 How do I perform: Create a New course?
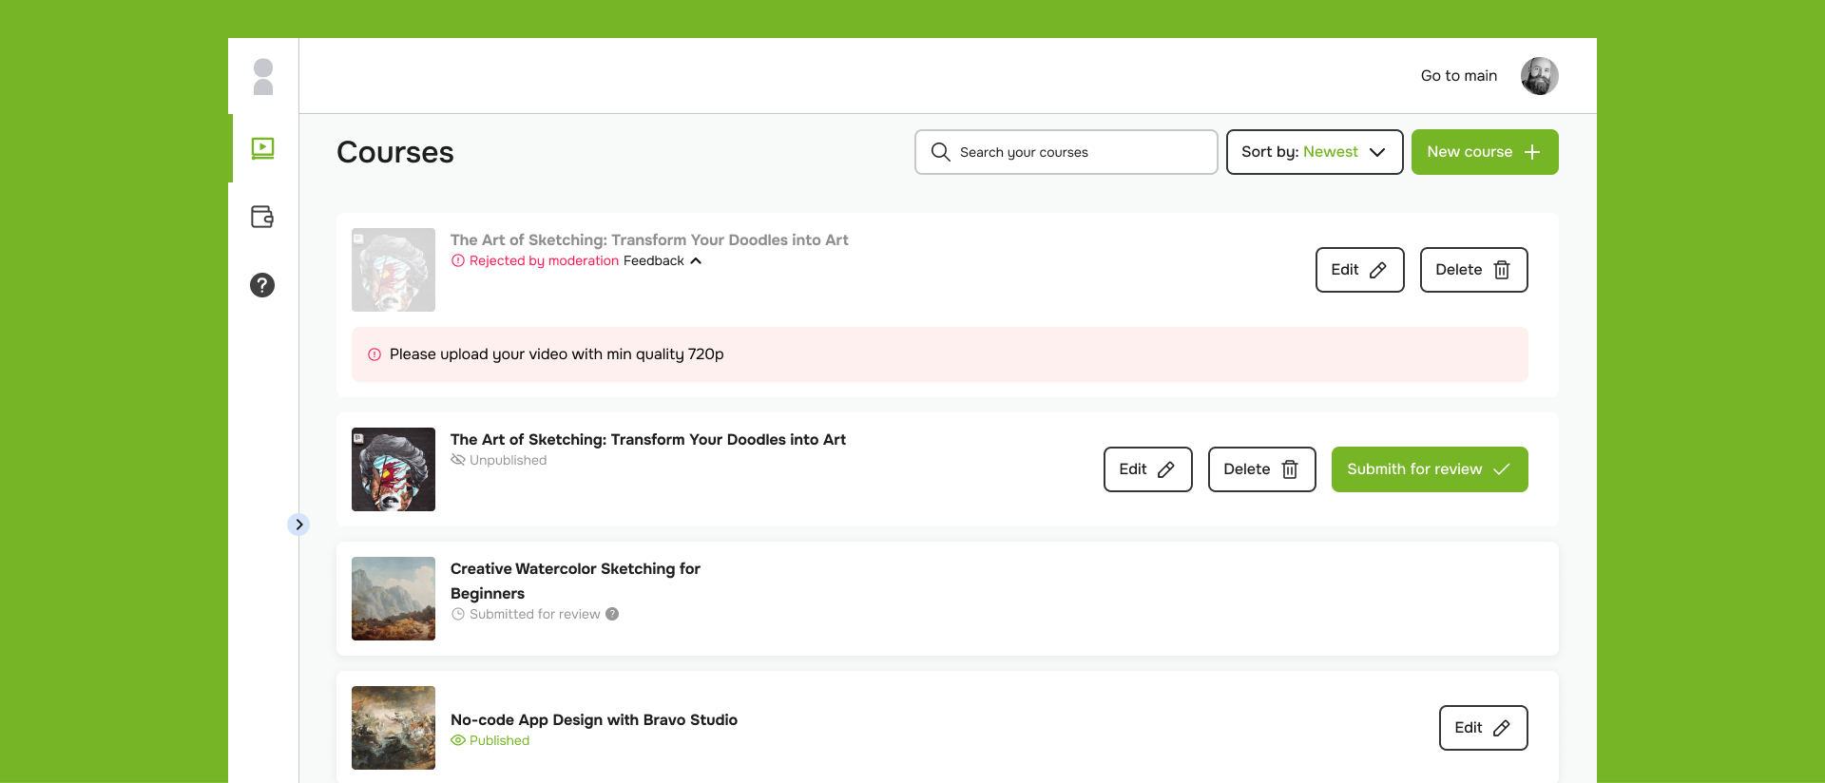[1484, 152]
